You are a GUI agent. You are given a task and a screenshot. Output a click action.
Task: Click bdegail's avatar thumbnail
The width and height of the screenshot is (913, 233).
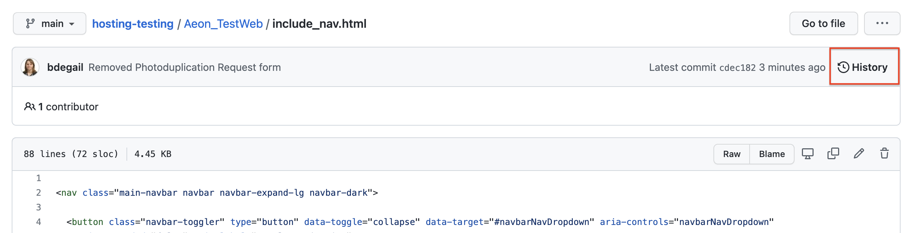(x=31, y=67)
